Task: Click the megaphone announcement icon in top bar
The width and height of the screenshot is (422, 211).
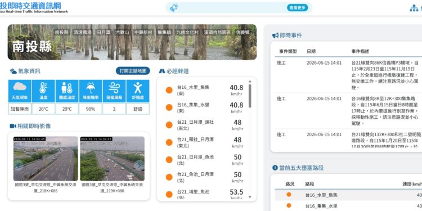Action: [174, 7]
